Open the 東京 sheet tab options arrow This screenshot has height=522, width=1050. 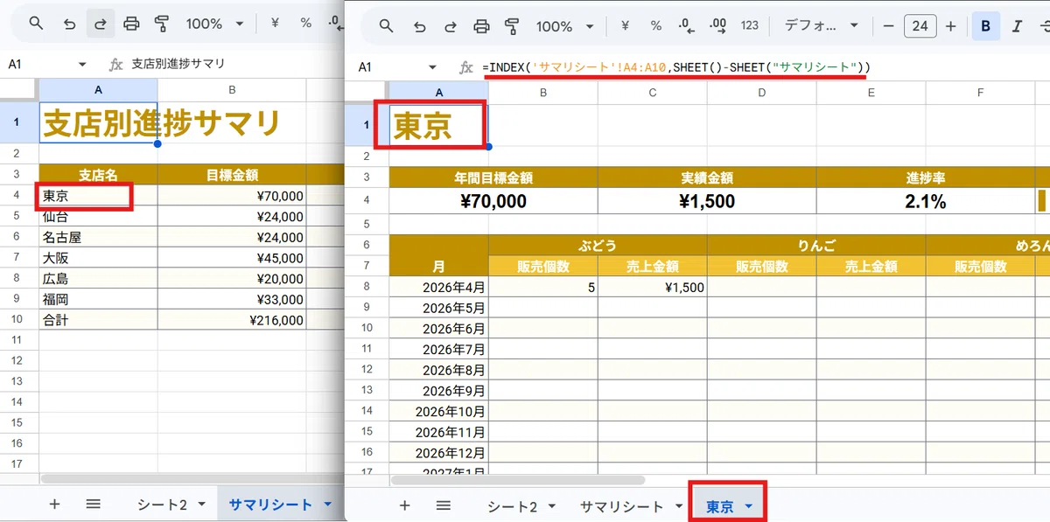[749, 506]
